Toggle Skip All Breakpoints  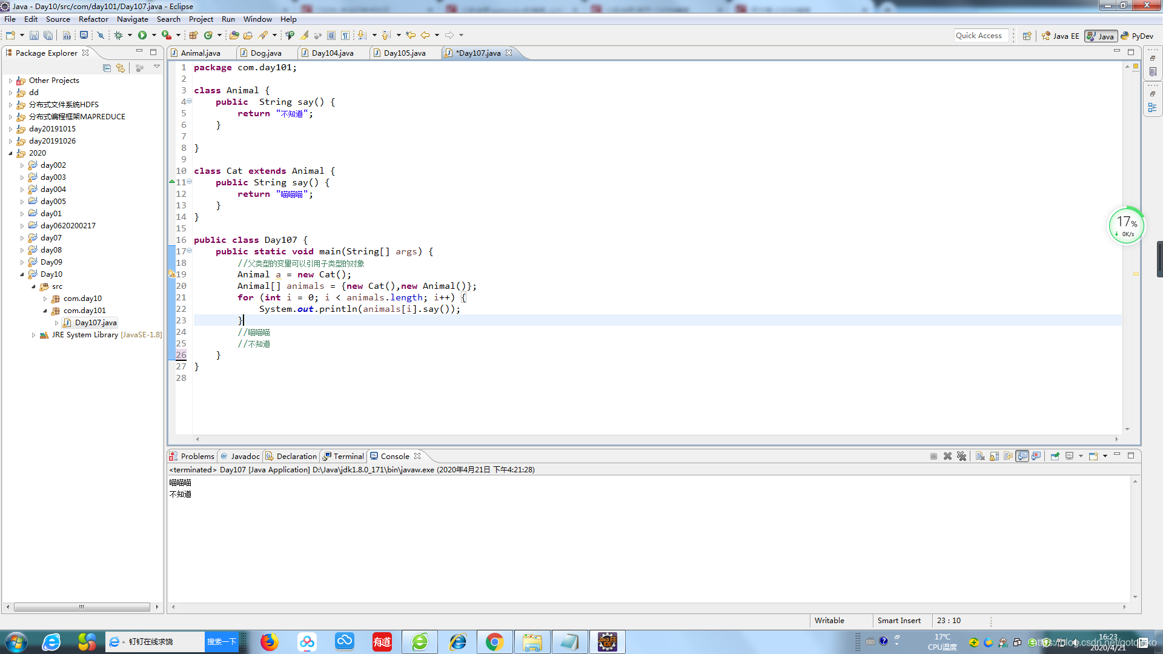pos(101,36)
